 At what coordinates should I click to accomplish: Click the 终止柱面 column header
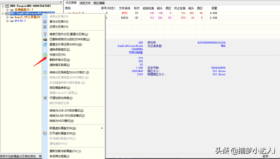pyautogui.click(x=180, y=8)
